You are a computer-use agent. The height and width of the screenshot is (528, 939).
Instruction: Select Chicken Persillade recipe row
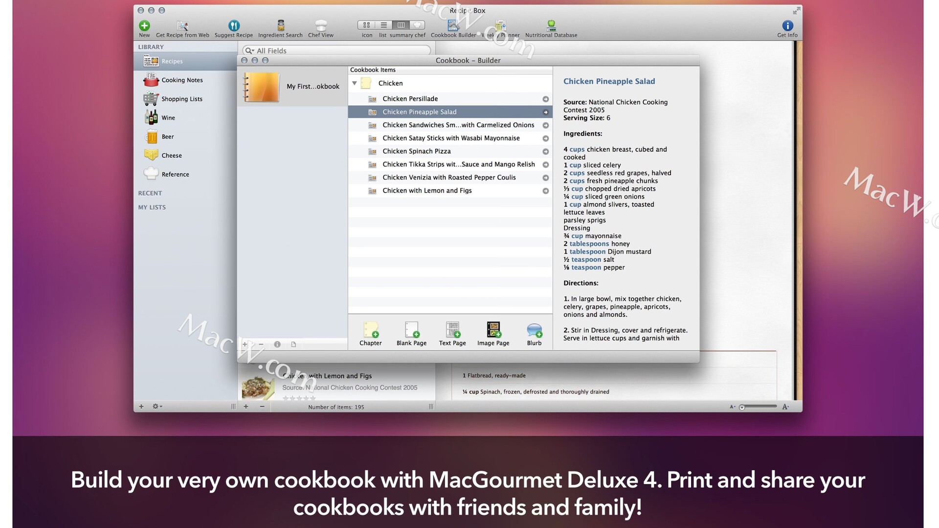pos(450,99)
